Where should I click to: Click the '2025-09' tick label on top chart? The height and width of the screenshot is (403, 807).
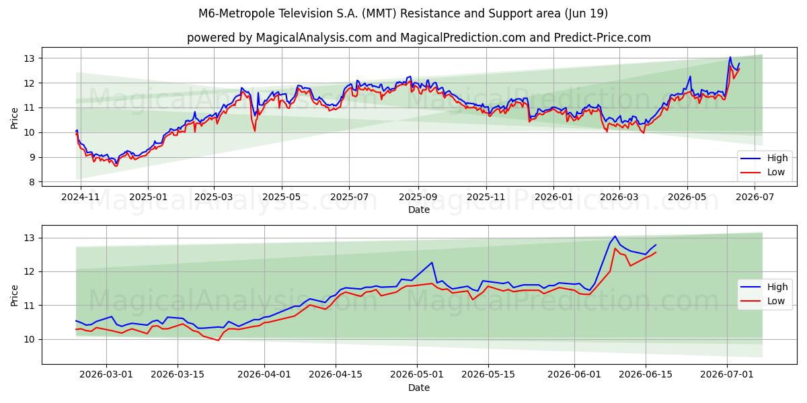(x=418, y=197)
